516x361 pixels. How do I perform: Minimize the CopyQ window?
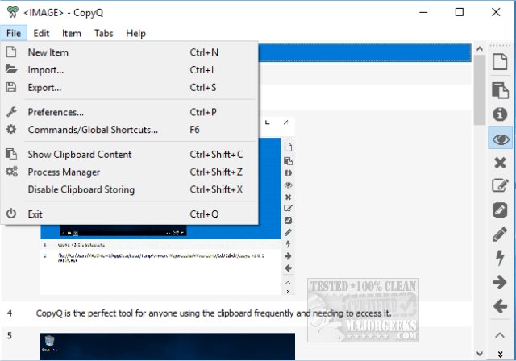pyautogui.click(x=423, y=12)
